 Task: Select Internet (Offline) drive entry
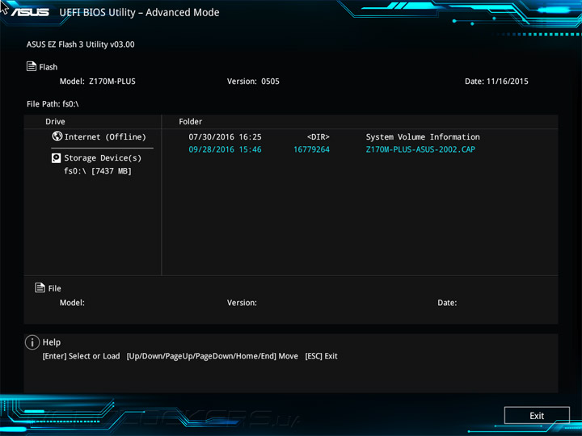(x=99, y=136)
